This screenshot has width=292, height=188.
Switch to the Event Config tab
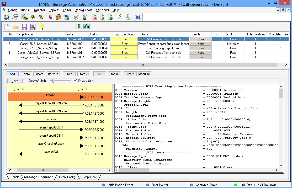coord(67,177)
